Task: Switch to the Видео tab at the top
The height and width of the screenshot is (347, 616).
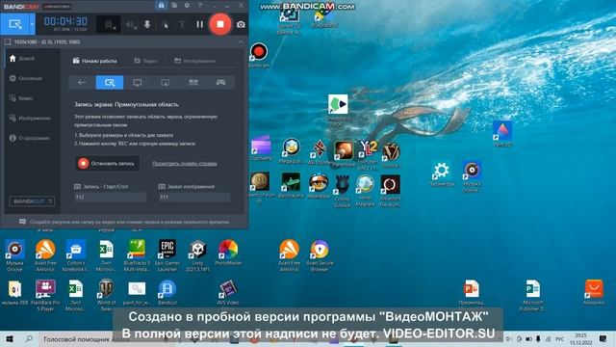Action: [145, 61]
